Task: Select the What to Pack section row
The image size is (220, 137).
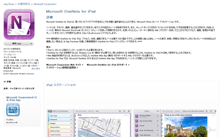Action: [x=60, y=131]
